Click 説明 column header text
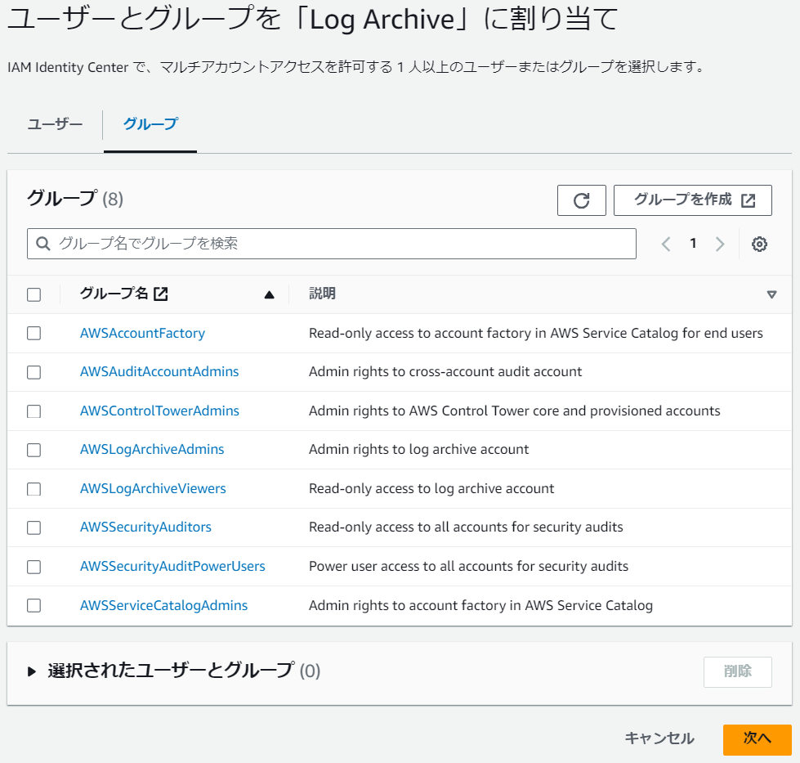The image size is (800, 763). [x=322, y=294]
